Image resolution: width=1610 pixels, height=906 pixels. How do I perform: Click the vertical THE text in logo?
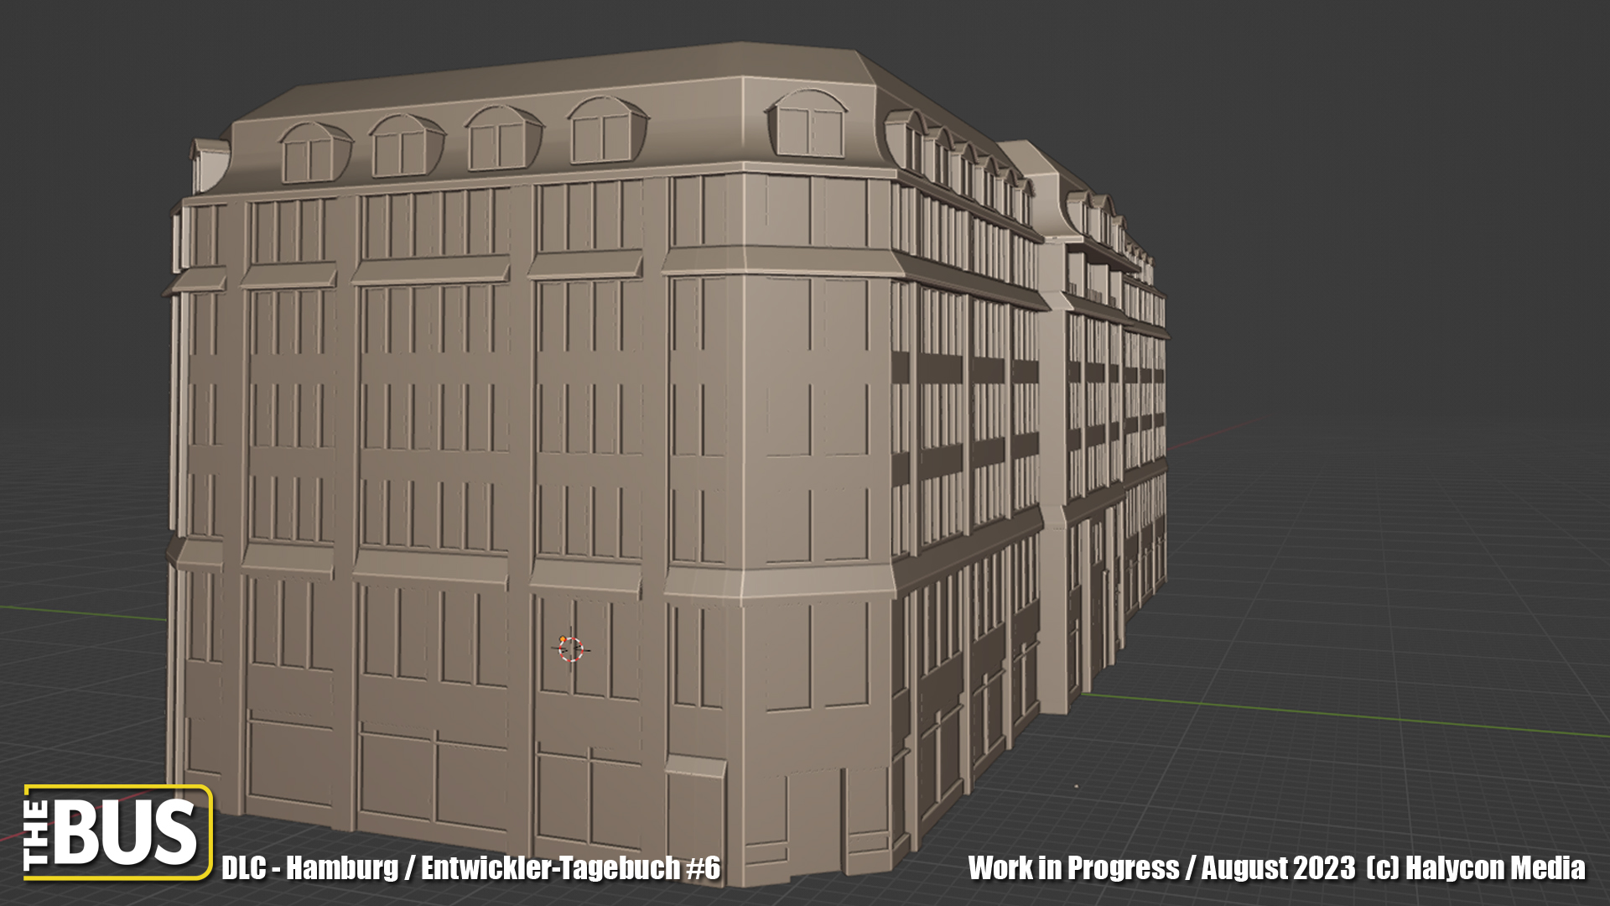(37, 836)
